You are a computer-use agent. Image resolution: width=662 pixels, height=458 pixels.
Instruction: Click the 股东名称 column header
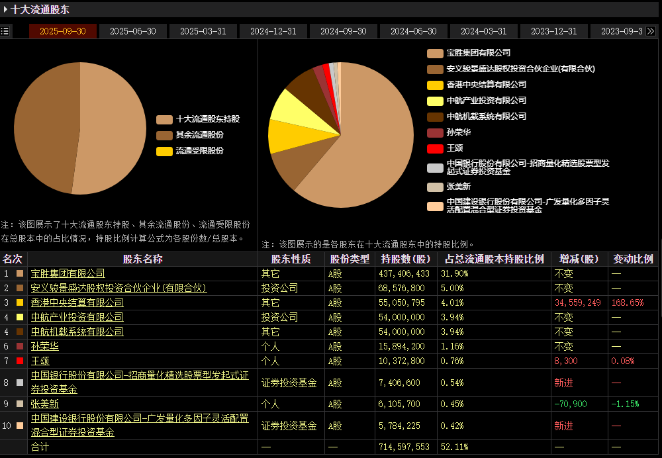pyautogui.click(x=143, y=259)
